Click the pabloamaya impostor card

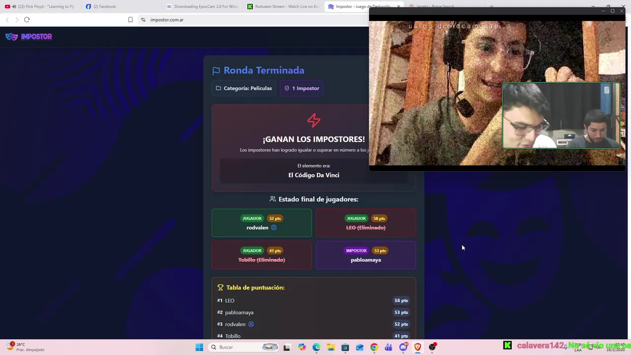pyautogui.click(x=366, y=255)
